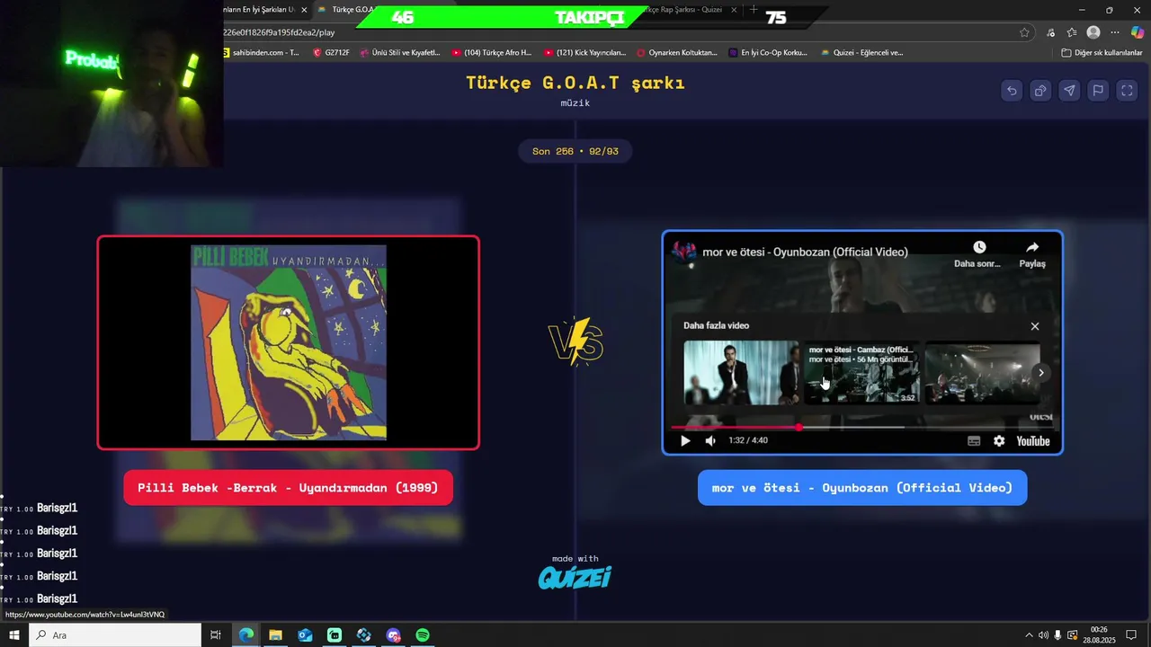Open browser three-dot menu
This screenshot has height=647, width=1151.
[1115, 32]
